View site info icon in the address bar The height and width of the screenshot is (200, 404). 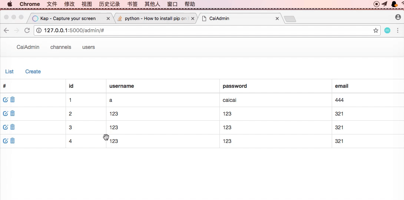tap(39, 30)
